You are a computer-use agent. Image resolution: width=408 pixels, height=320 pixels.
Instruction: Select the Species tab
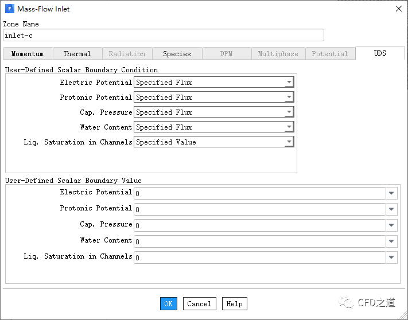pos(177,54)
